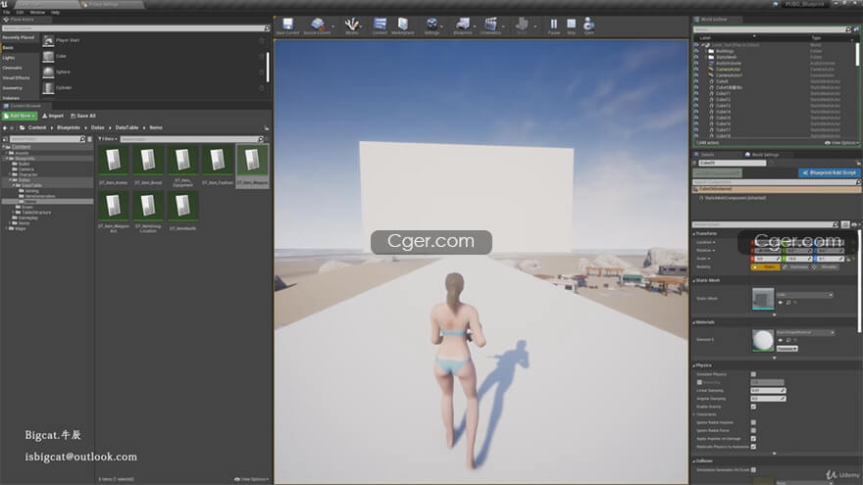863x485 pixels.
Task: Toggle Ignore Radial Impulse checkbox
Action: click(x=753, y=422)
